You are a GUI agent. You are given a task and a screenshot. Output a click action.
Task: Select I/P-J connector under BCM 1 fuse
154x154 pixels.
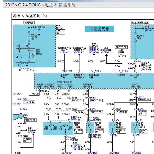point(138,62)
